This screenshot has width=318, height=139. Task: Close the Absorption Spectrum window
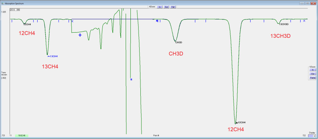tap(313, 3)
